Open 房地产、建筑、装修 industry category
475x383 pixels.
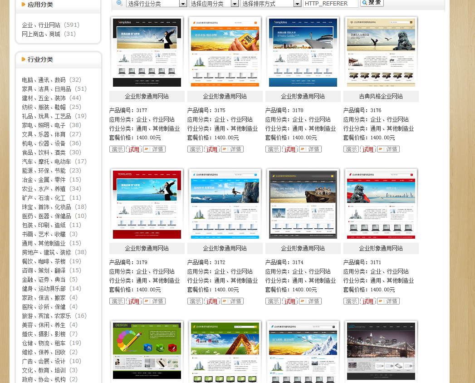[46, 252]
